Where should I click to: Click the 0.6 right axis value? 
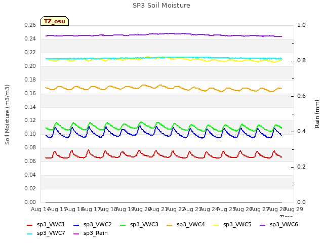(x=301, y=96)
